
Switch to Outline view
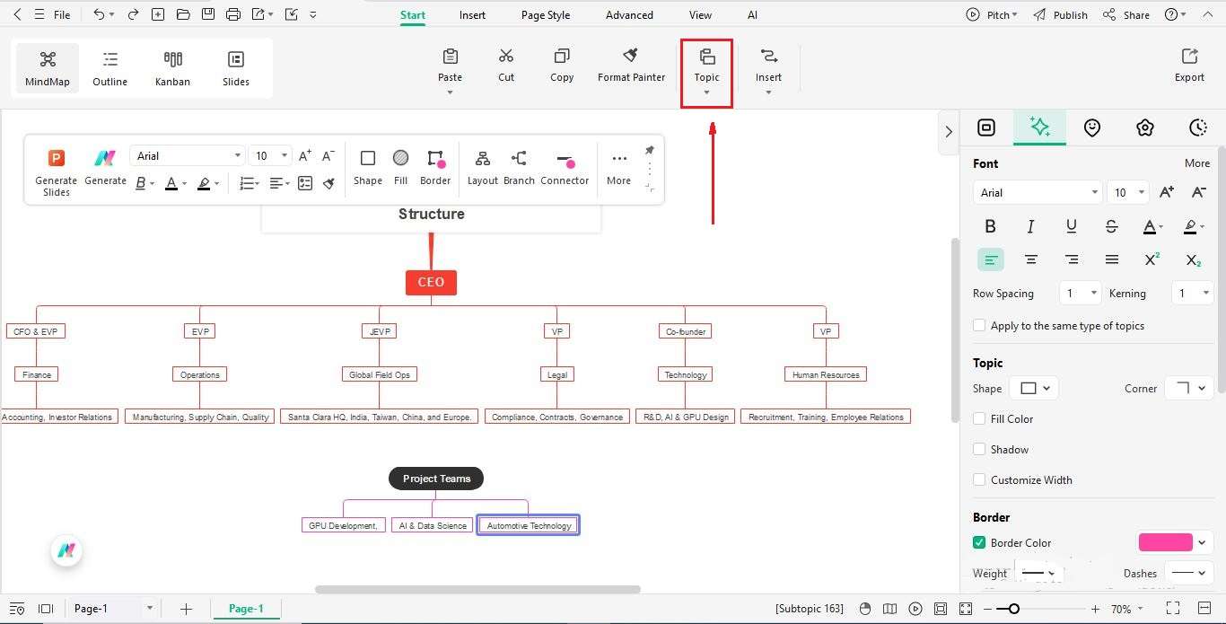click(x=109, y=67)
